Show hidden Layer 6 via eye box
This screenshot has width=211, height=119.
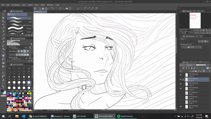(181, 98)
